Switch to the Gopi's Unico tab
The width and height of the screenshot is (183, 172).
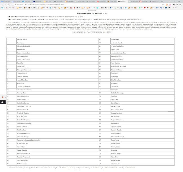point(59,1)
